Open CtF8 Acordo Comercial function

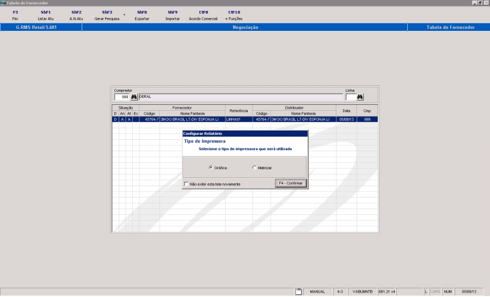click(203, 15)
